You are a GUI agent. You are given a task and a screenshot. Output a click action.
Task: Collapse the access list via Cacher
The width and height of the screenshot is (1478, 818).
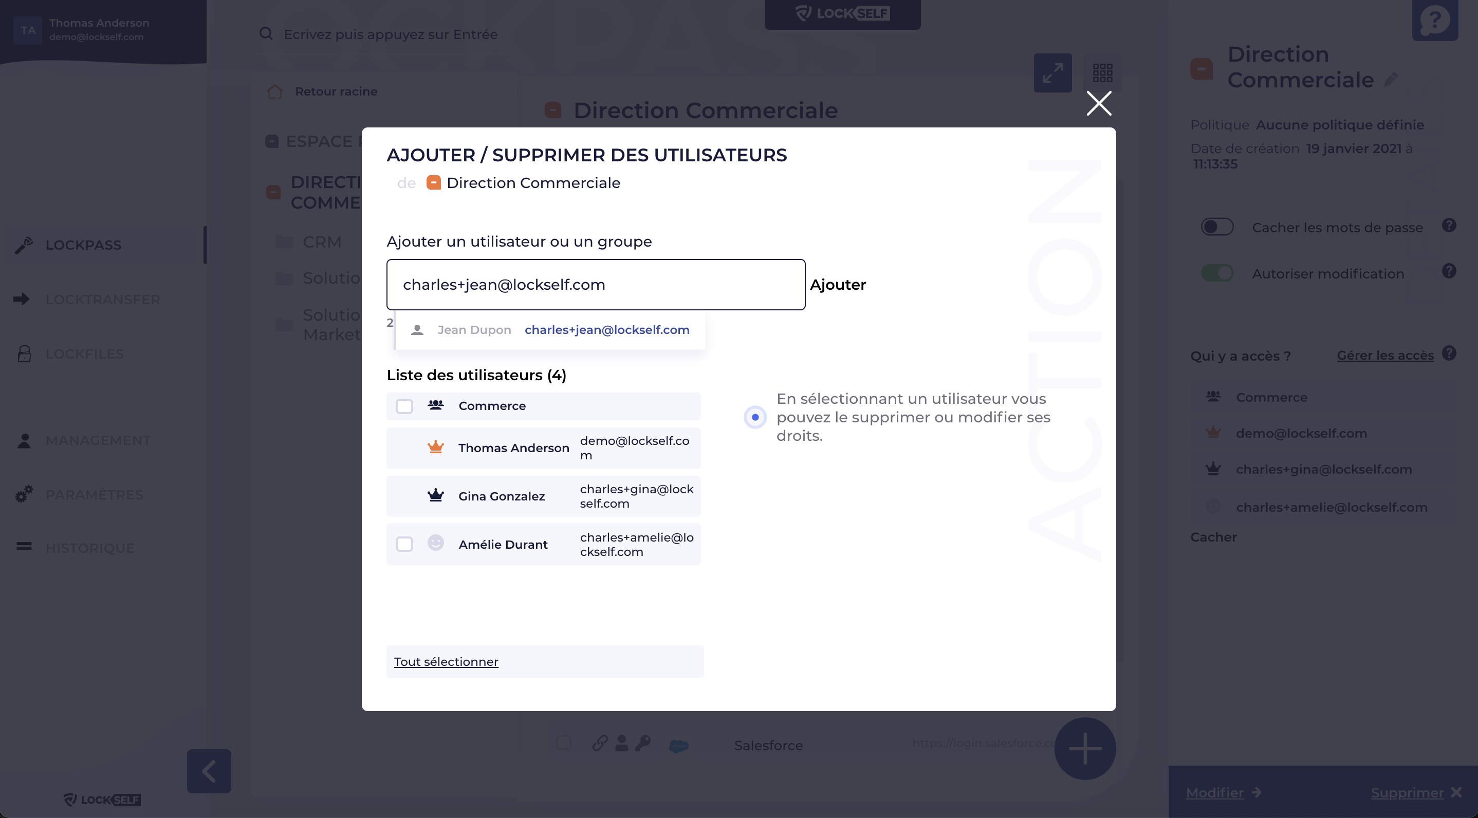(1213, 537)
